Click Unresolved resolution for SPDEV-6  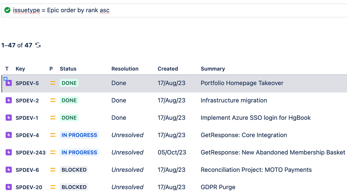coord(127,170)
